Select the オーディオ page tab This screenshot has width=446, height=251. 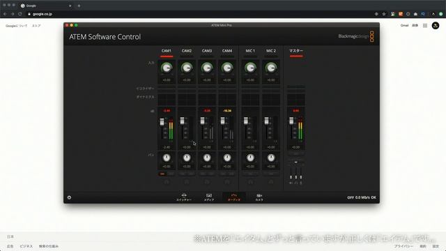[x=234, y=197]
